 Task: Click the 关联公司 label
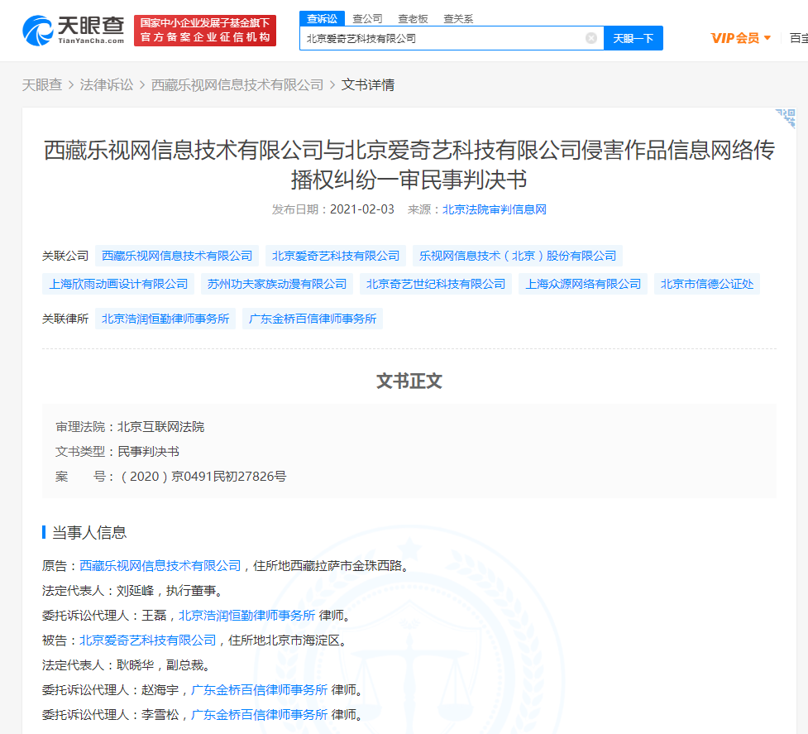click(x=65, y=256)
